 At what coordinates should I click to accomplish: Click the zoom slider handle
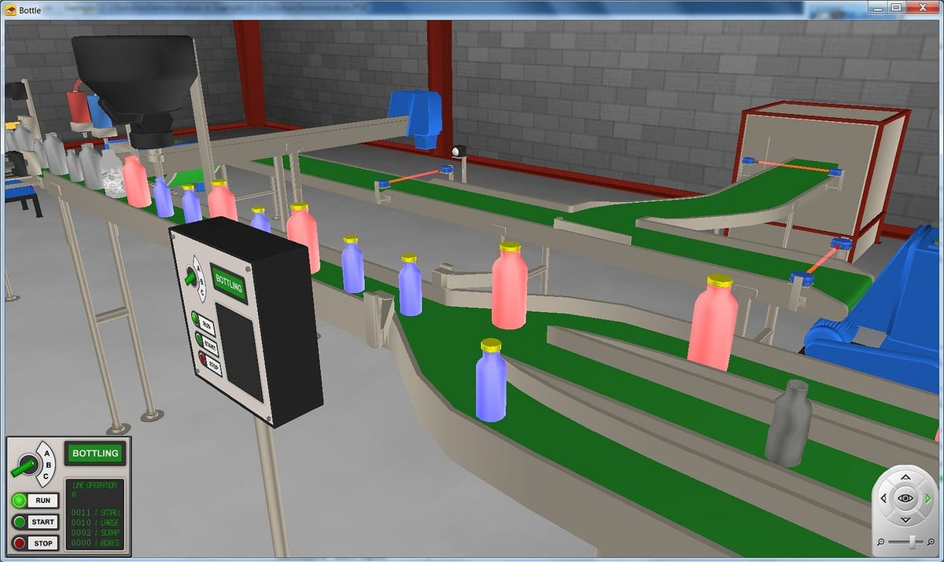(x=912, y=542)
